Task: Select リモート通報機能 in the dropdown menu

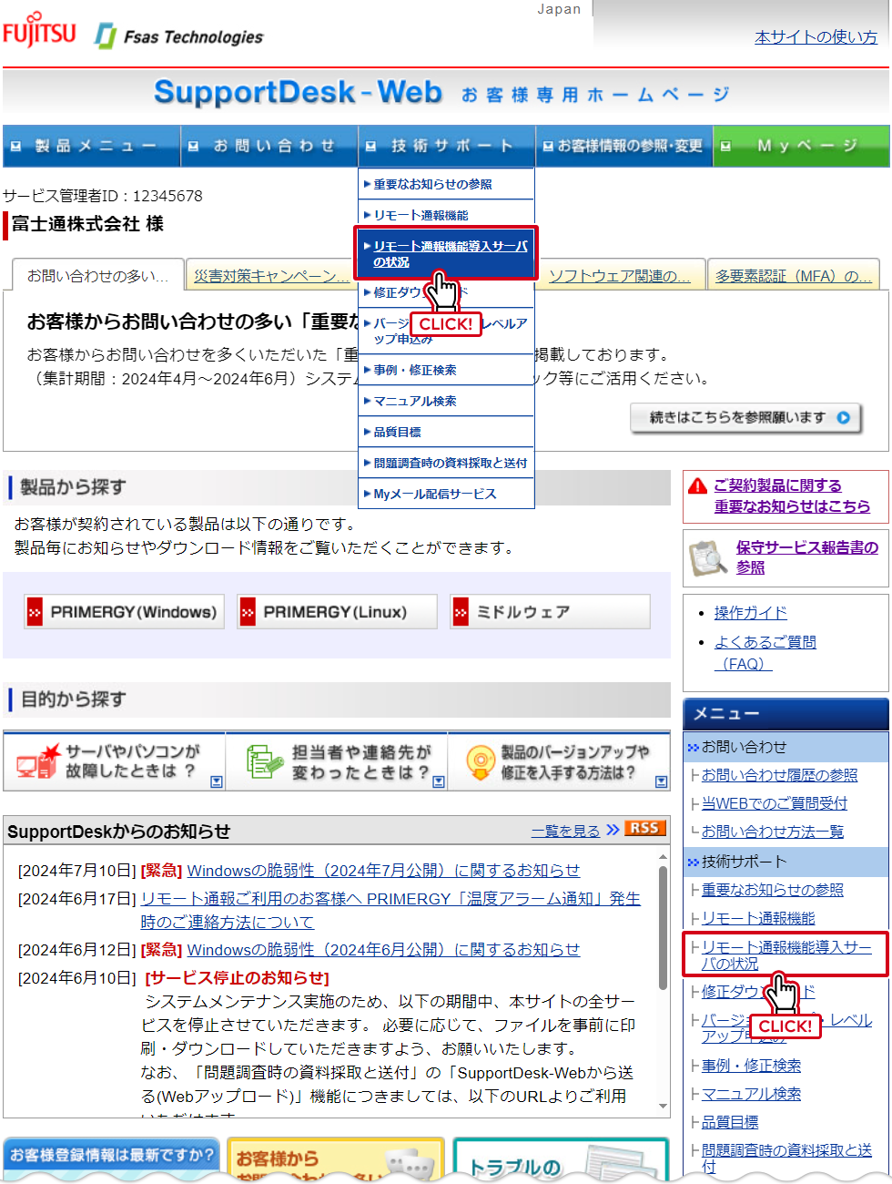Action: point(446,215)
